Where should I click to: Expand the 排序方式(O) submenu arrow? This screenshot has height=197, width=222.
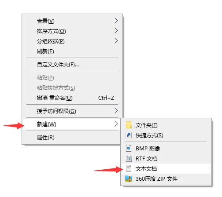(116, 31)
